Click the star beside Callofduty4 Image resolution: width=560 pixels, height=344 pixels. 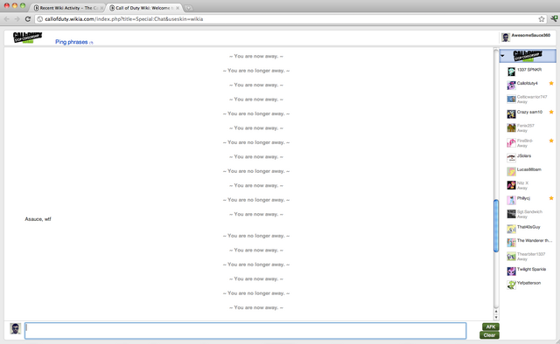click(x=551, y=84)
